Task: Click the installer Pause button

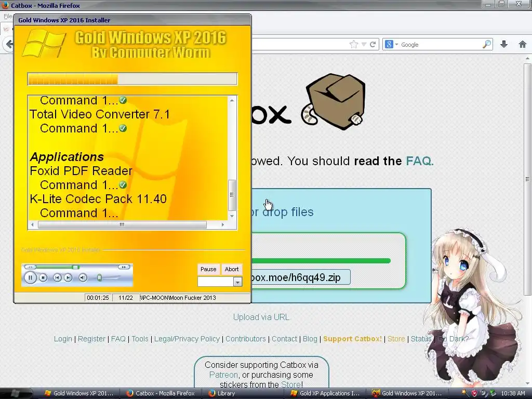Action: (208, 269)
